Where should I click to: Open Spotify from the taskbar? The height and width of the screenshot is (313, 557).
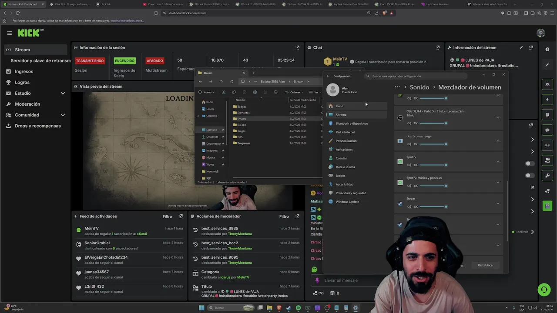point(298,308)
